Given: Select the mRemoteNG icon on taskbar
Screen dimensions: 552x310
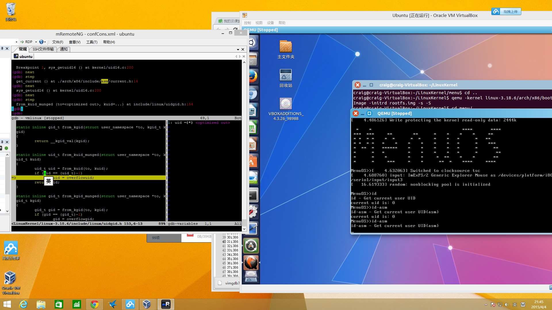Looking at the screenshot, I should [x=166, y=304].
